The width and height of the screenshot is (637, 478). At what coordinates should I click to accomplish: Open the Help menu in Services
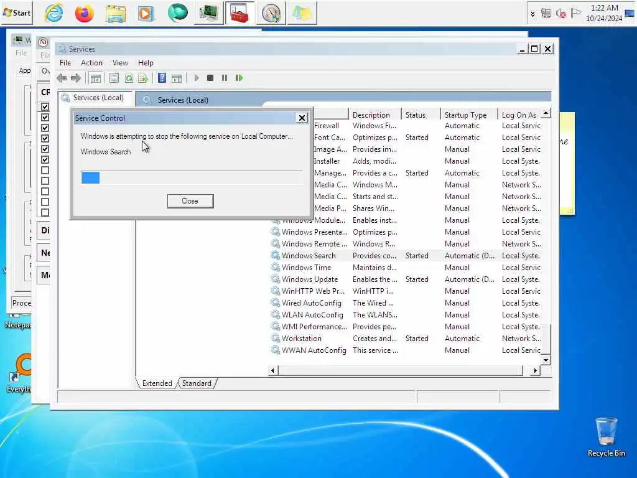(146, 63)
